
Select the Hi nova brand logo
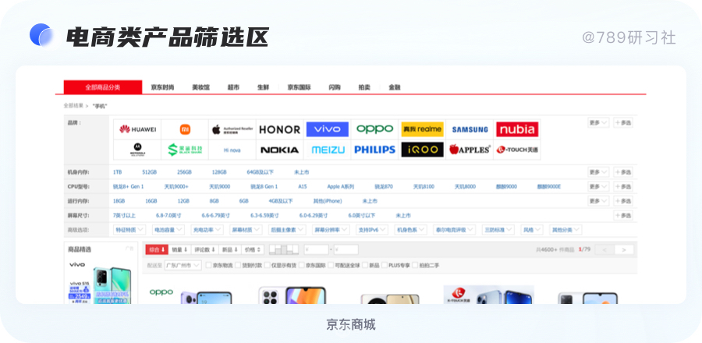(x=232, y=150)
